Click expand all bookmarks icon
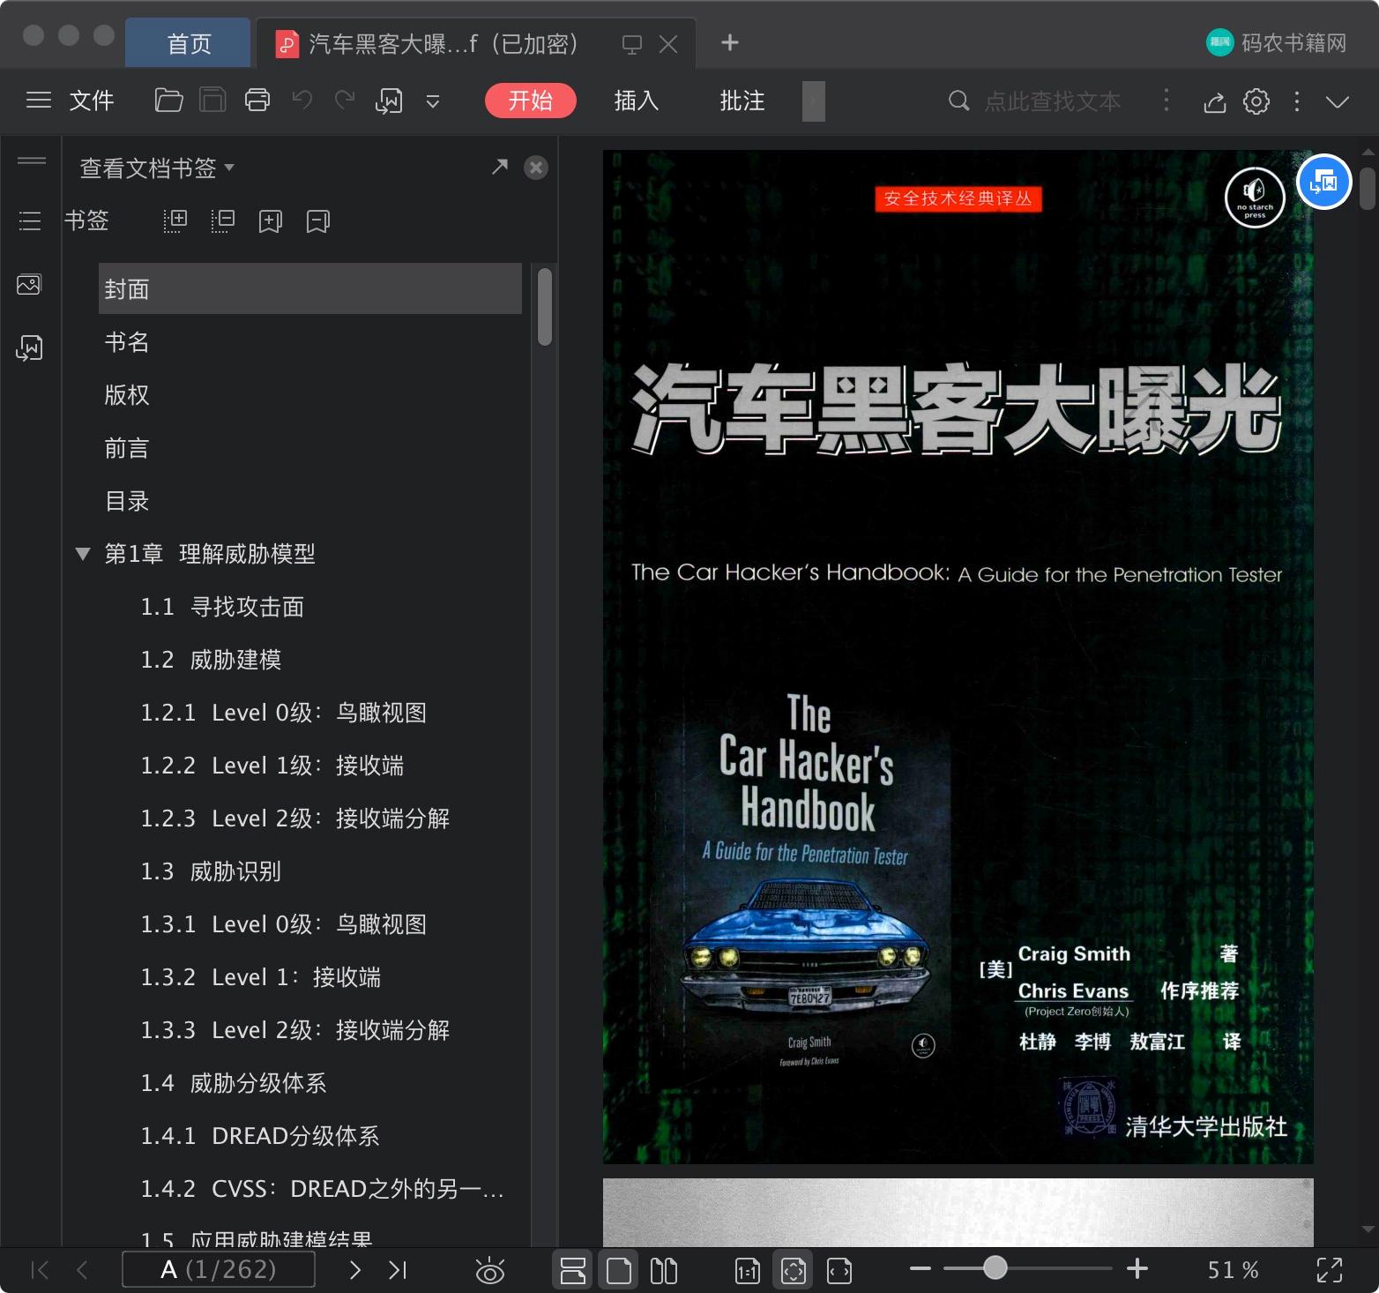This screenshot has width=1379, height=1293. click(175, 220)
